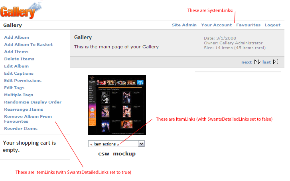This screenshot has height=181, width=290.
Task: Select Remove Album From Favourites
Action: [x=28, y=119]
